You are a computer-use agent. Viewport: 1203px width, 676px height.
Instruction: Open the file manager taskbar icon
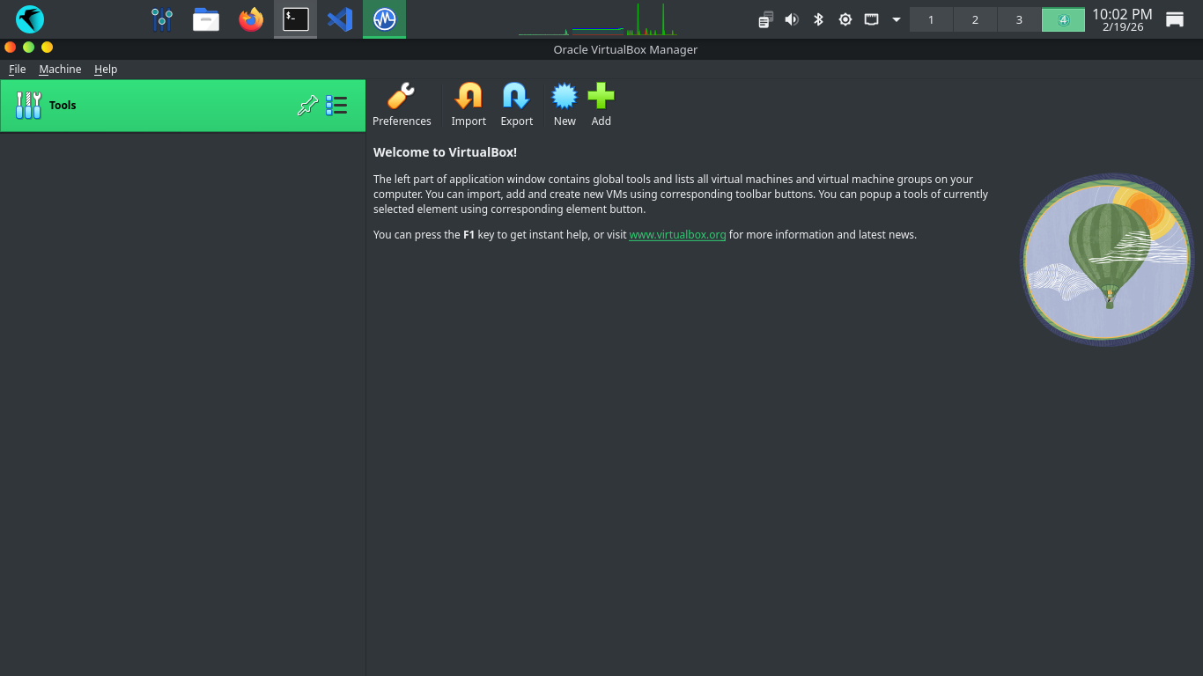(x=206, y=19)
